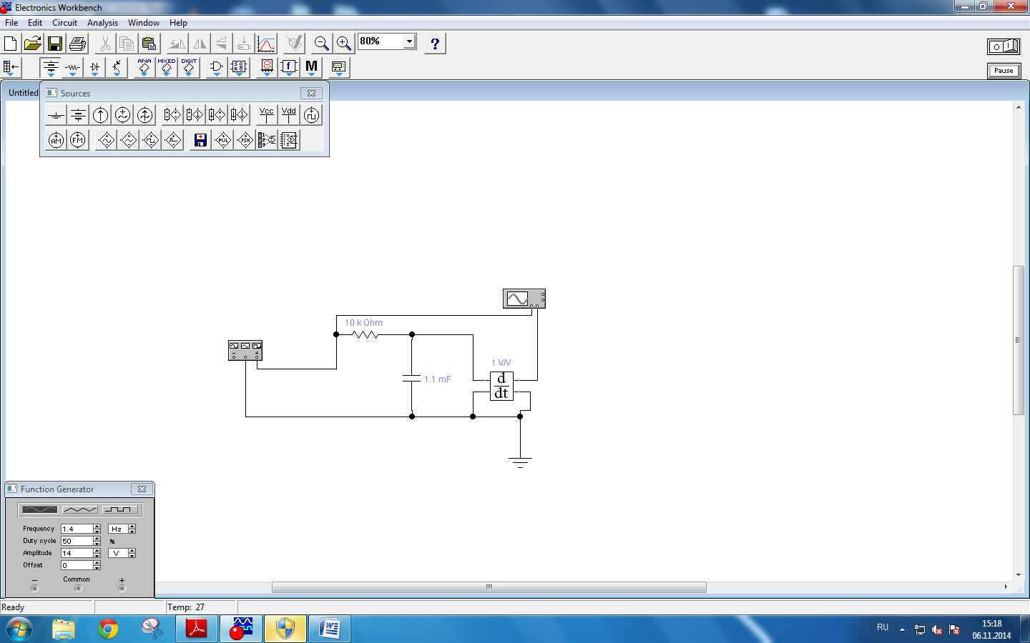This screenshot has width=1030, height=643.
Task: Click the positive terminal of Function Generator
Action: tap(122, 589)
